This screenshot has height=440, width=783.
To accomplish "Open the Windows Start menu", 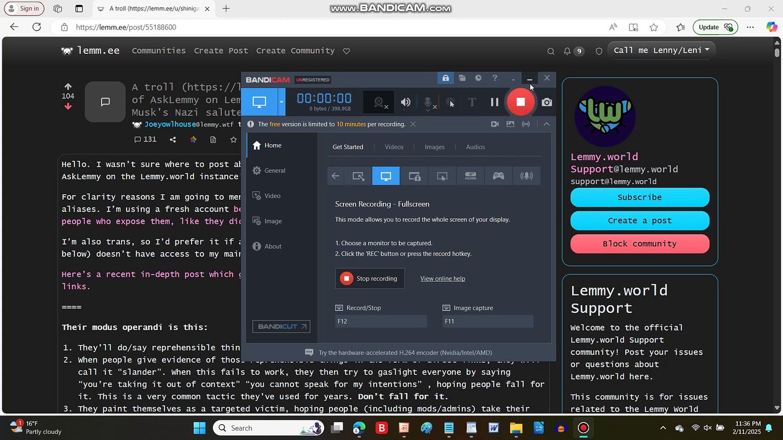I will tap(200, 428).
